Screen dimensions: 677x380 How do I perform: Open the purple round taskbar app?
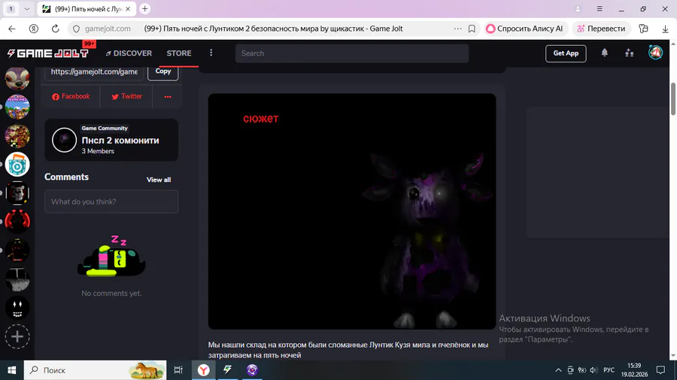click(x=252, y=370)
